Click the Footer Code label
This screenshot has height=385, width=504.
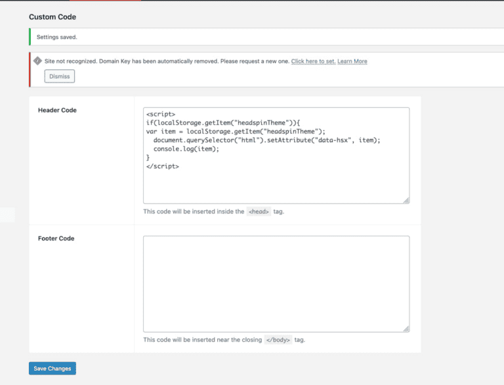pos(56,238)
